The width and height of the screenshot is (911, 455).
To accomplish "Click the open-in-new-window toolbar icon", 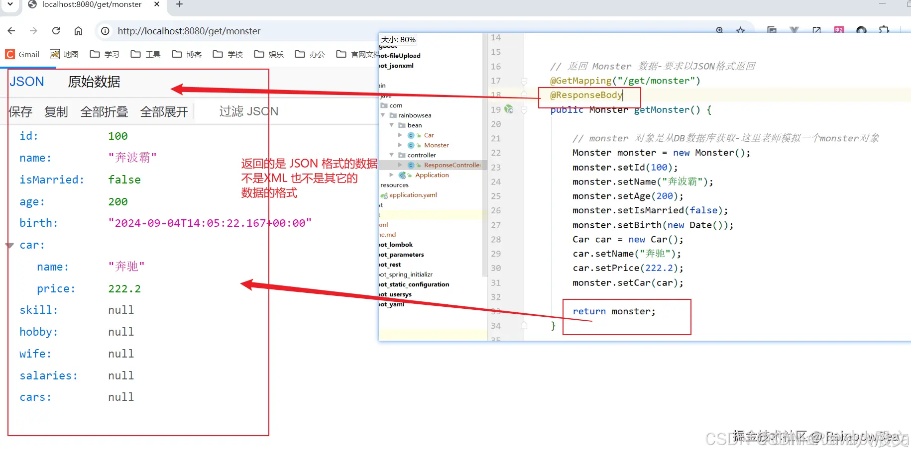I will coord(816,30).
